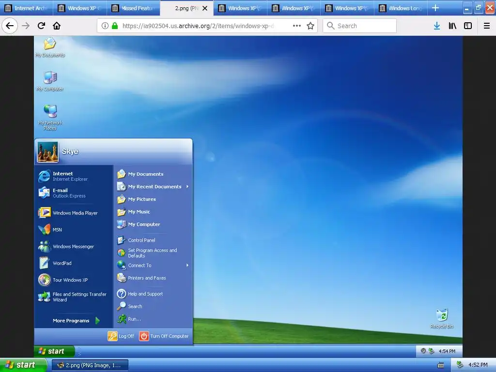The image size is (496, 372).
Task: Click the 4:52 PM taskbar clock
Action: [478, 365]
